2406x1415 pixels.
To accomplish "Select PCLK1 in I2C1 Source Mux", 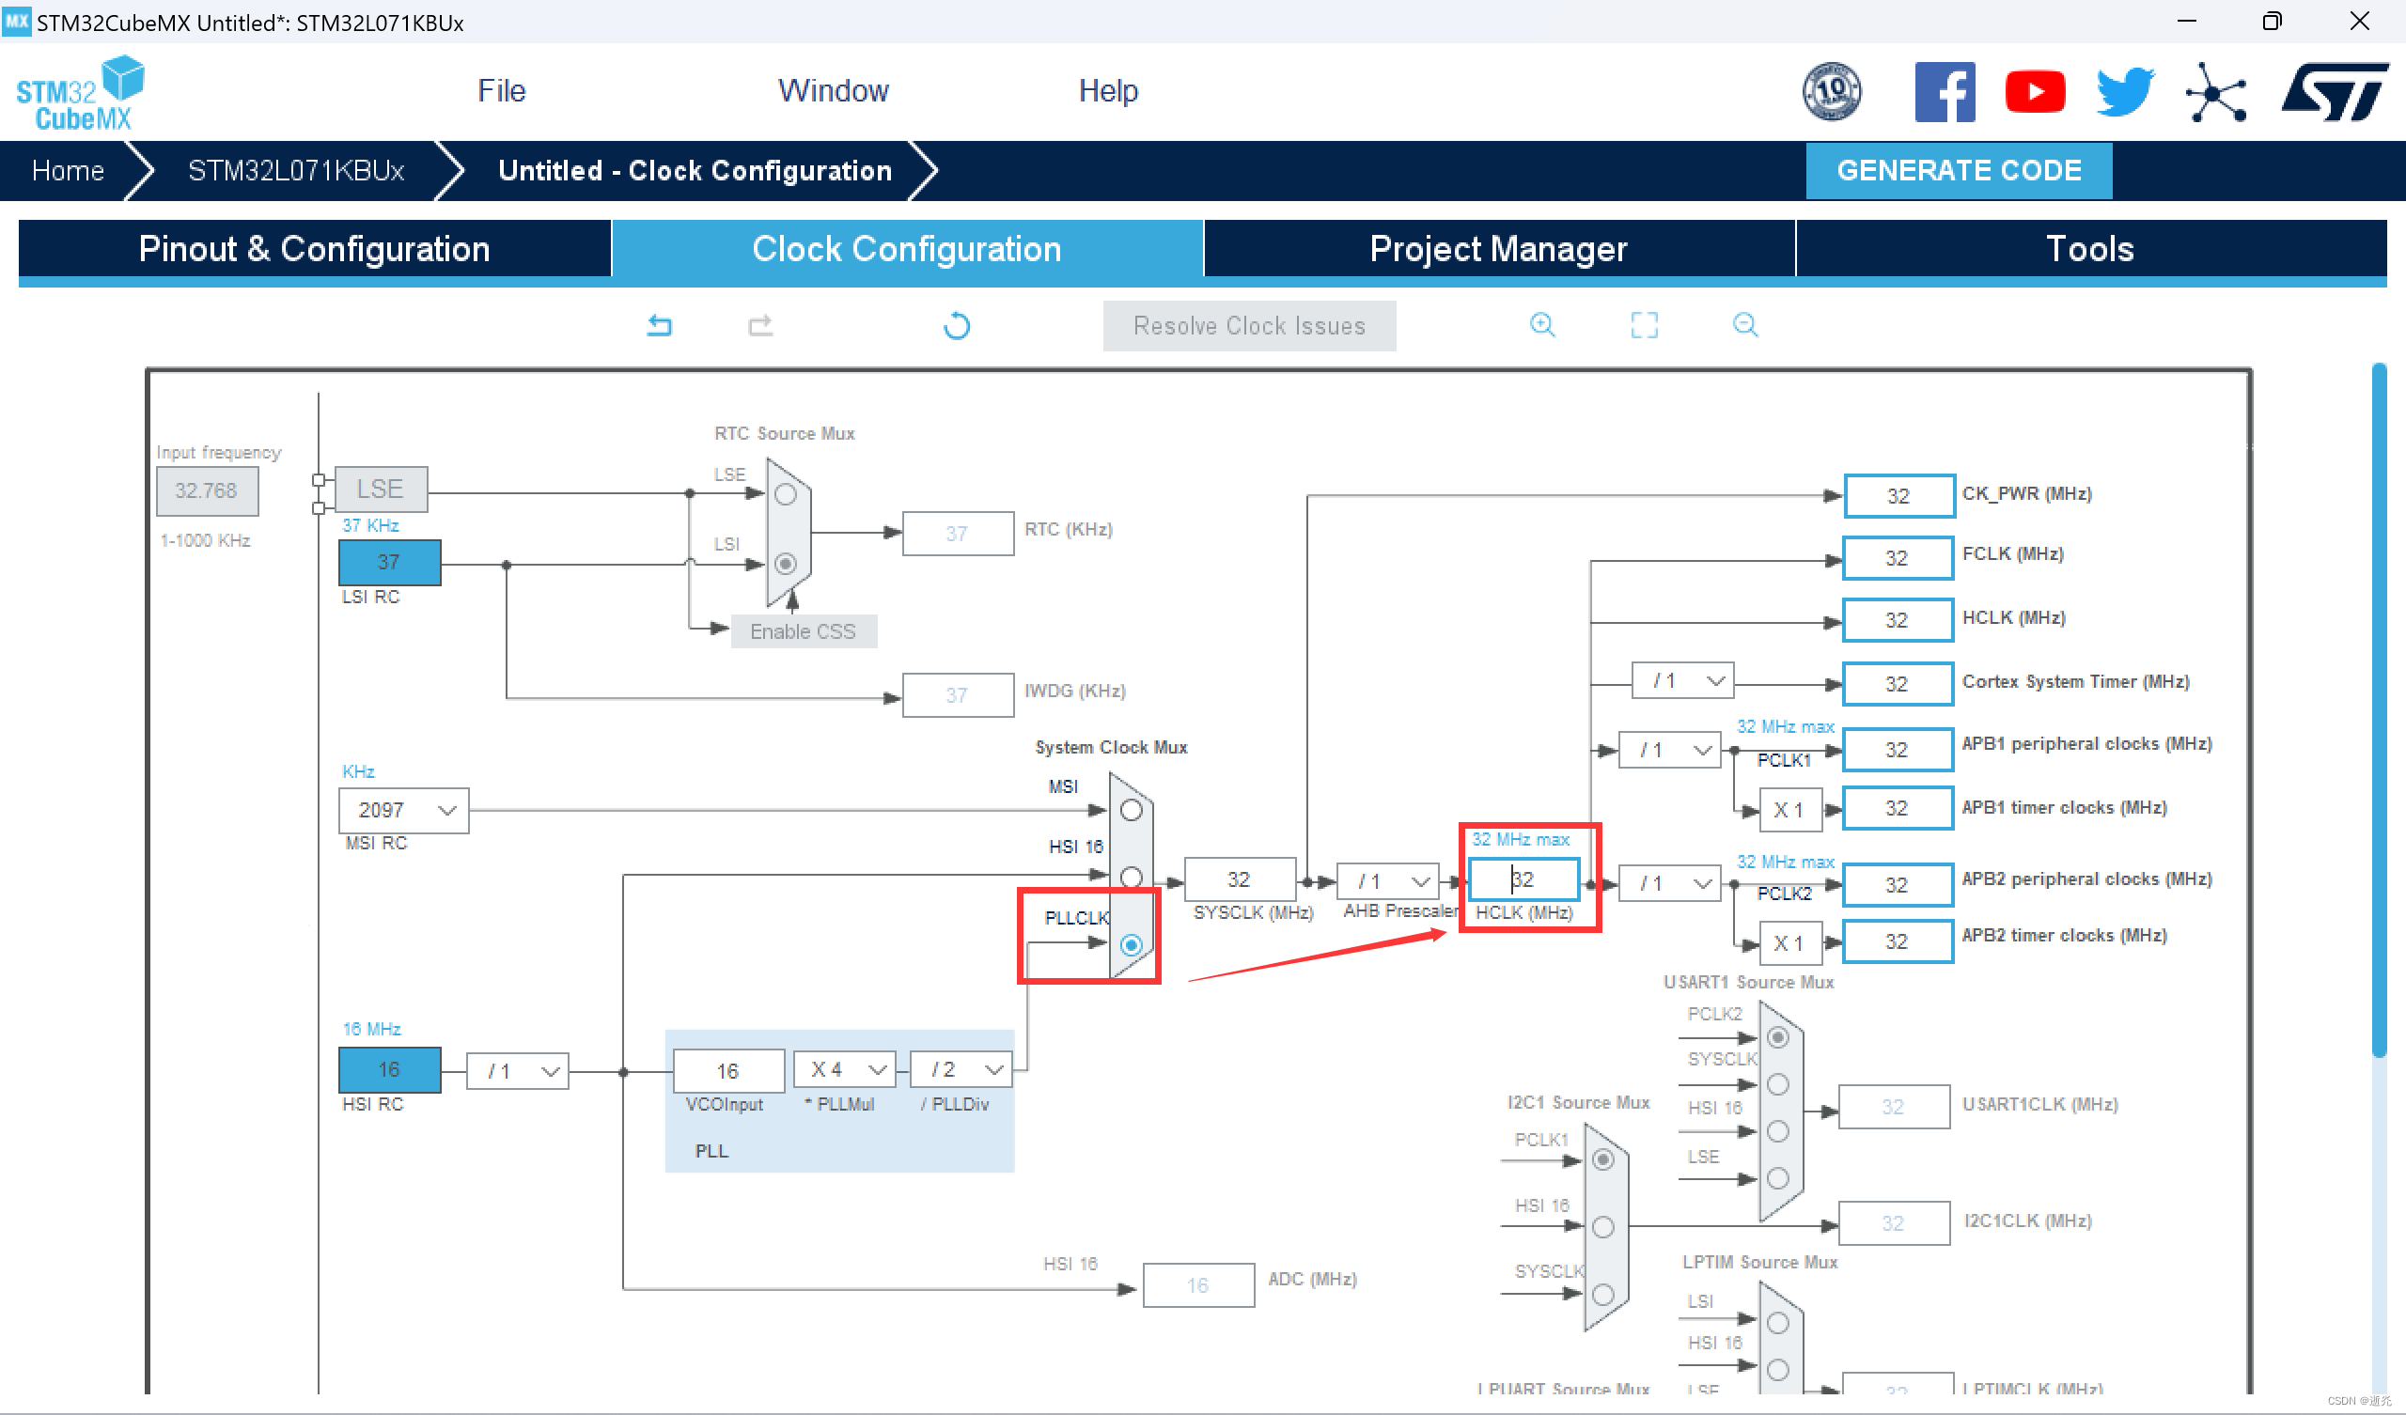I will (x=1603, y=1160).
